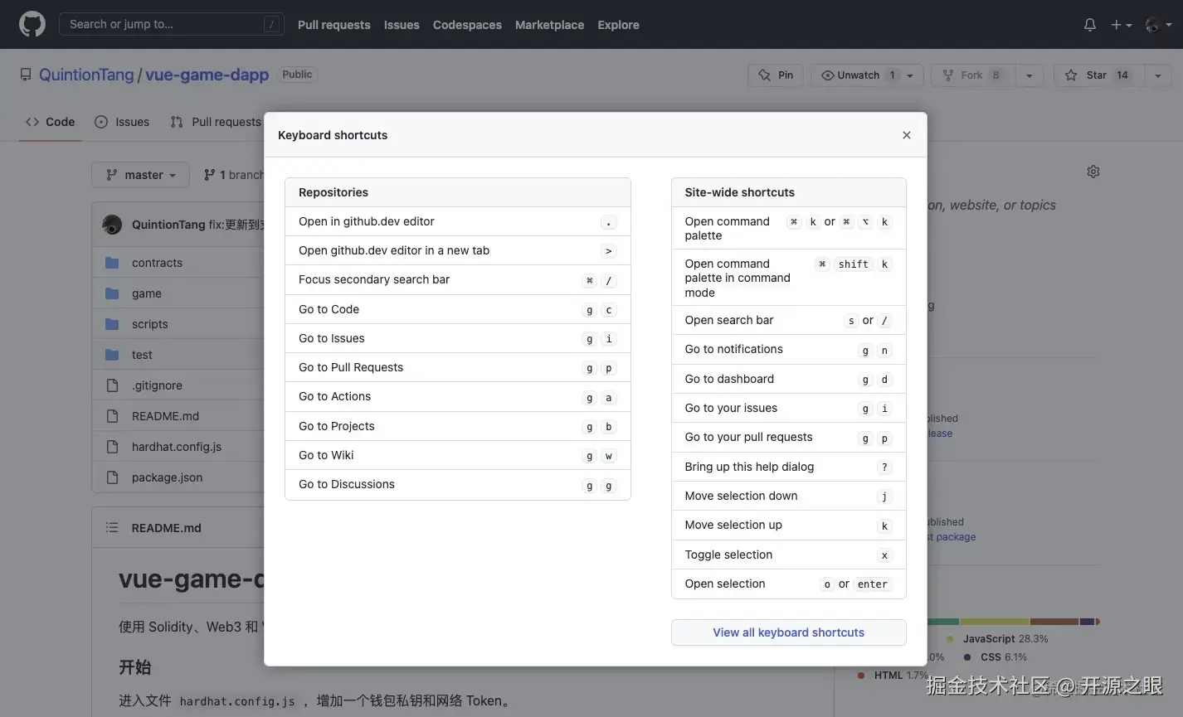1183x717 pixels.
Task: Click the GitHub logo icon
Action: pos(32,25)
